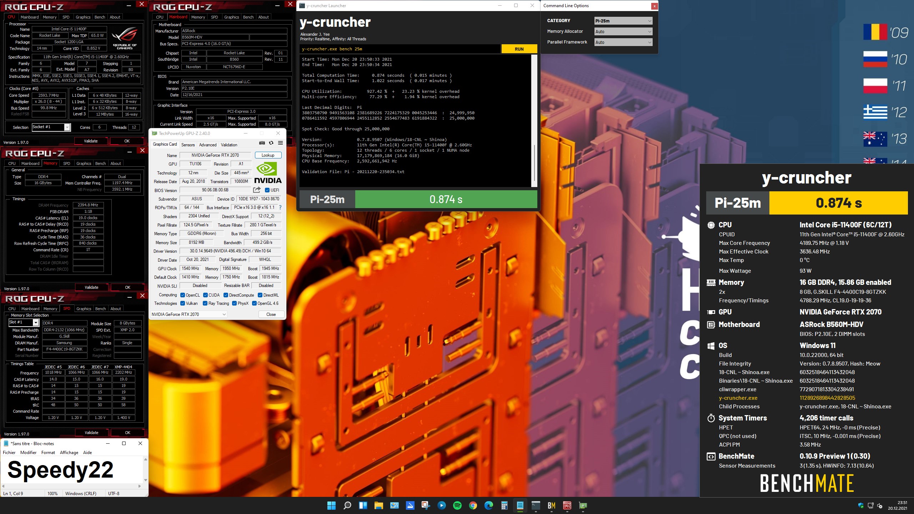Toggle the OpenCL checkbox

(182, 295)
